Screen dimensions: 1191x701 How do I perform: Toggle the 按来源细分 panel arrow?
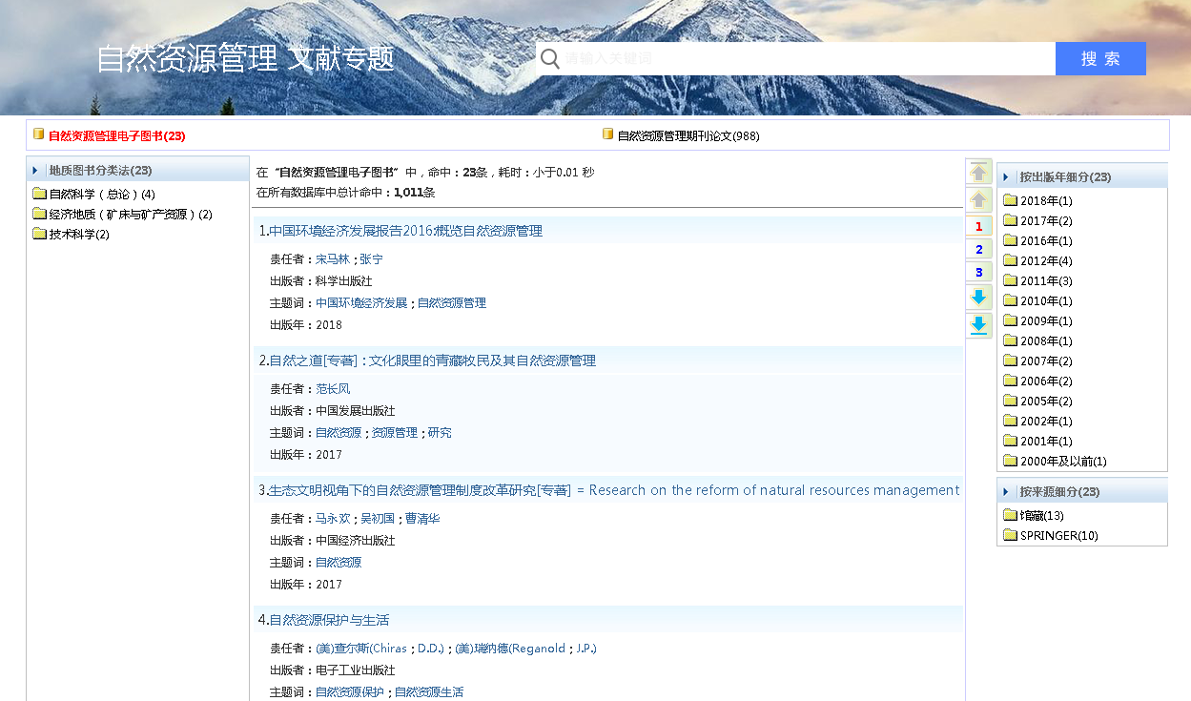click(x=1006, y=492)
